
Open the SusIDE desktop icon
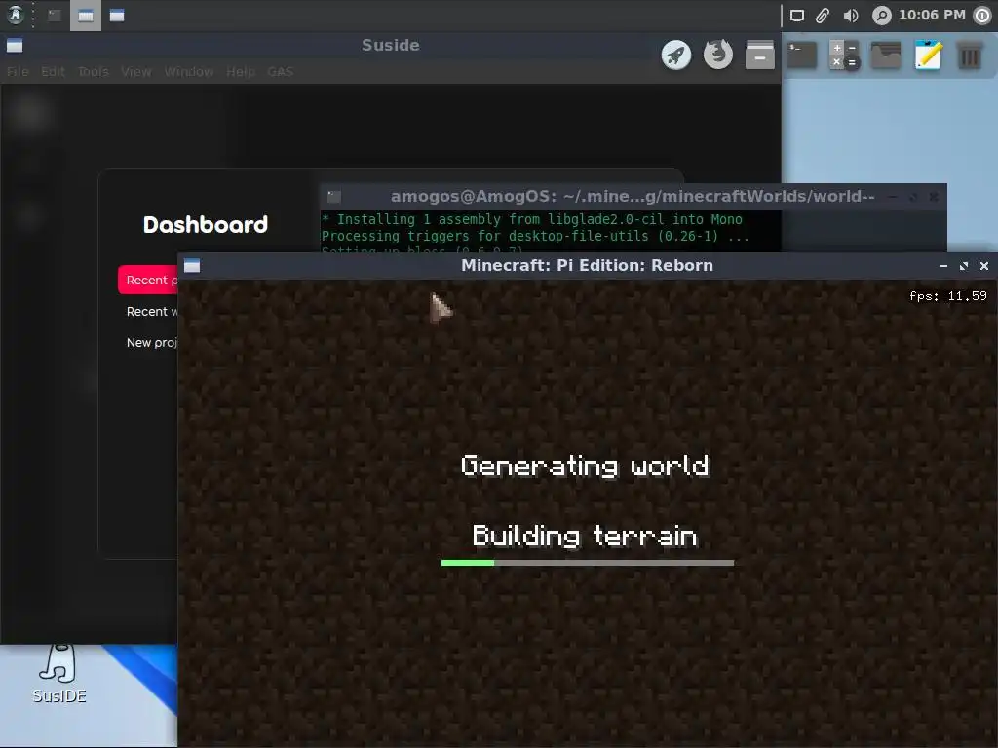coord(58,674)
